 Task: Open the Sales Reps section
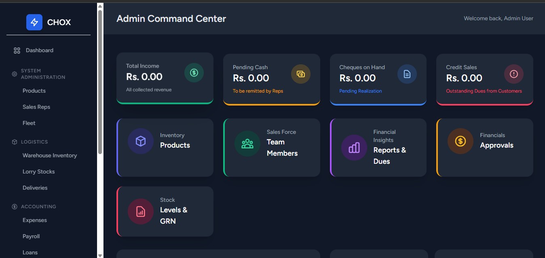[36, 107]
